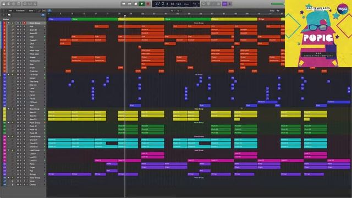This screenshot has height=198, width=352.
Task: Select the first purple Strings region
Action: click(x=59, y=174)
